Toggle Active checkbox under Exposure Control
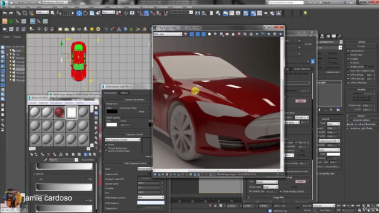Viewport: 379px width, 213px height. [106, 144]
